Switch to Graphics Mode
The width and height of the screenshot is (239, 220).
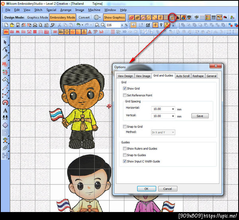point(37,18)
